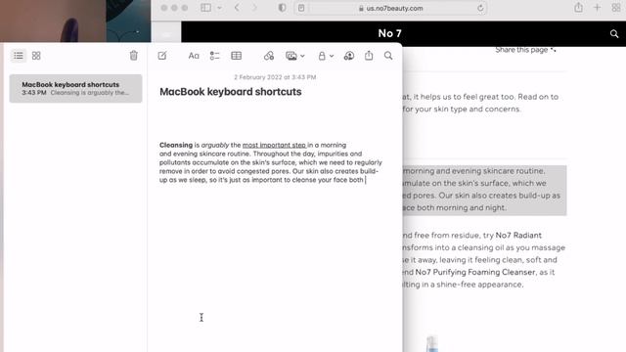Image resolution: width=626 pixels, height=352 pixels.
Task: Click Safari privacy shield icon
Action: coord(282,8)
